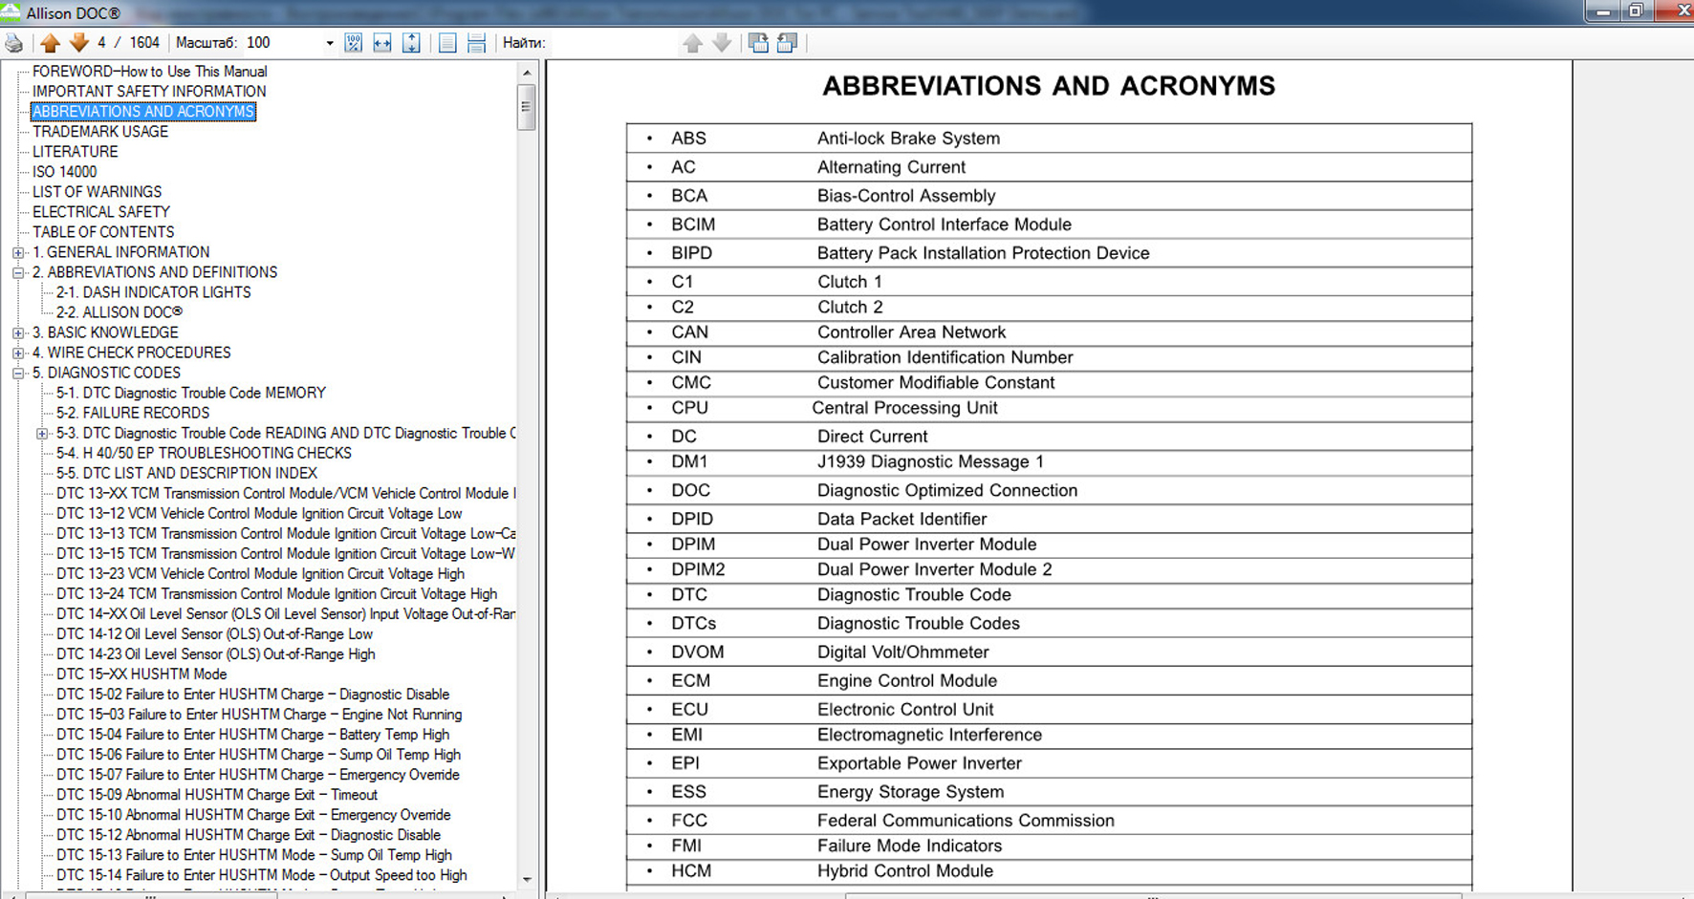Click the Найти search input field

[x=612, y=43]
